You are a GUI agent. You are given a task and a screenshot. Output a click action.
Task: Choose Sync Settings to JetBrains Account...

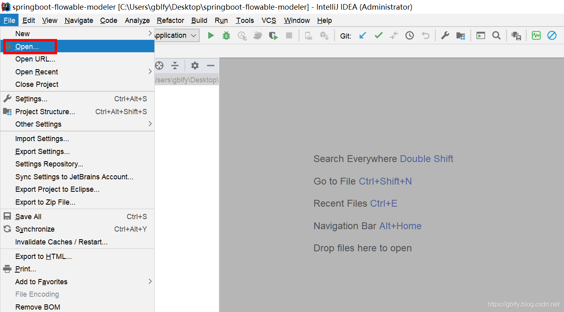click(x=78, y=177)
